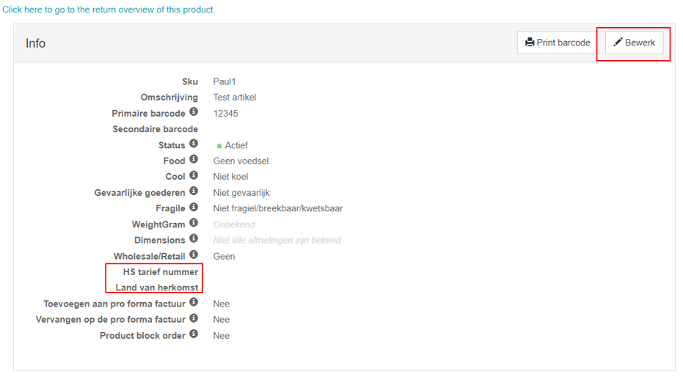The width and height of the screenshot is (683, 377).
Task: Select the HS tarief nummer label
Action: click(x=160, y=272)
